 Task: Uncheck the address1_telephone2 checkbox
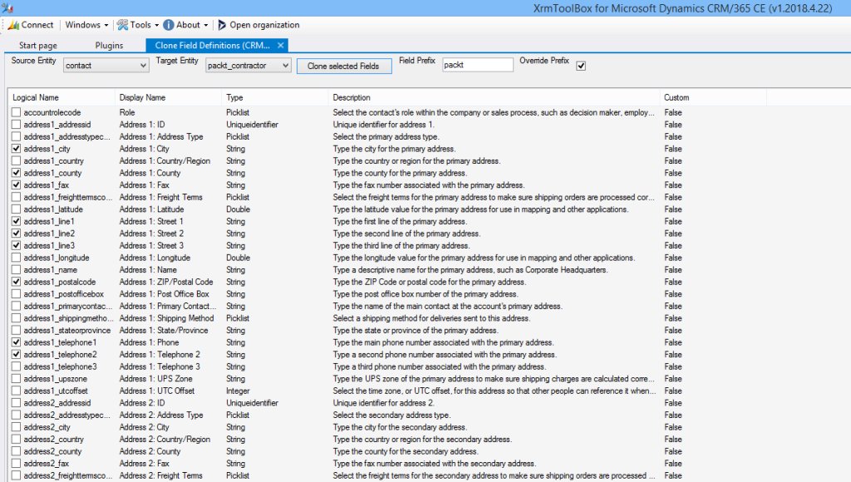coord(16,355)
